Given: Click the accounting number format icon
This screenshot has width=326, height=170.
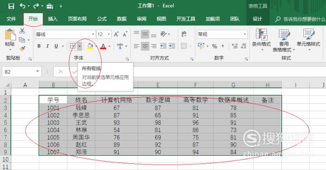Looking at the screenshot, I should click(x=201, y=46).
